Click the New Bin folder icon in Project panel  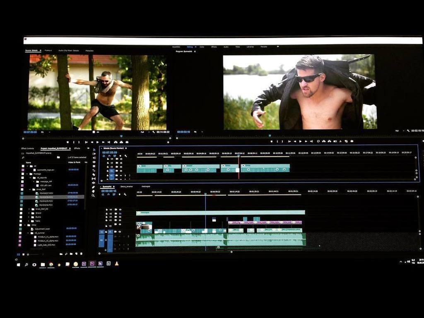pos(71,254)
